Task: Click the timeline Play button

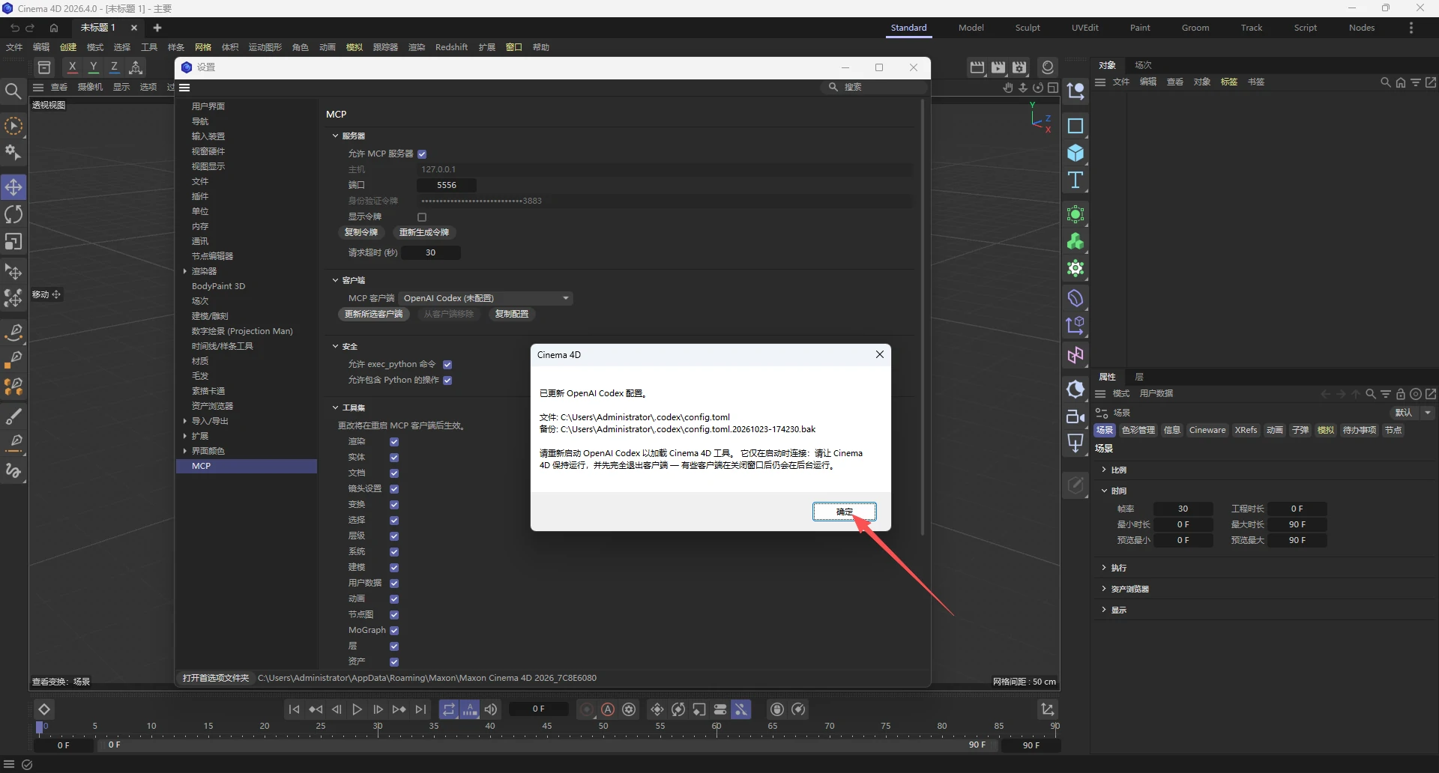Action: [x=358, y=709]
